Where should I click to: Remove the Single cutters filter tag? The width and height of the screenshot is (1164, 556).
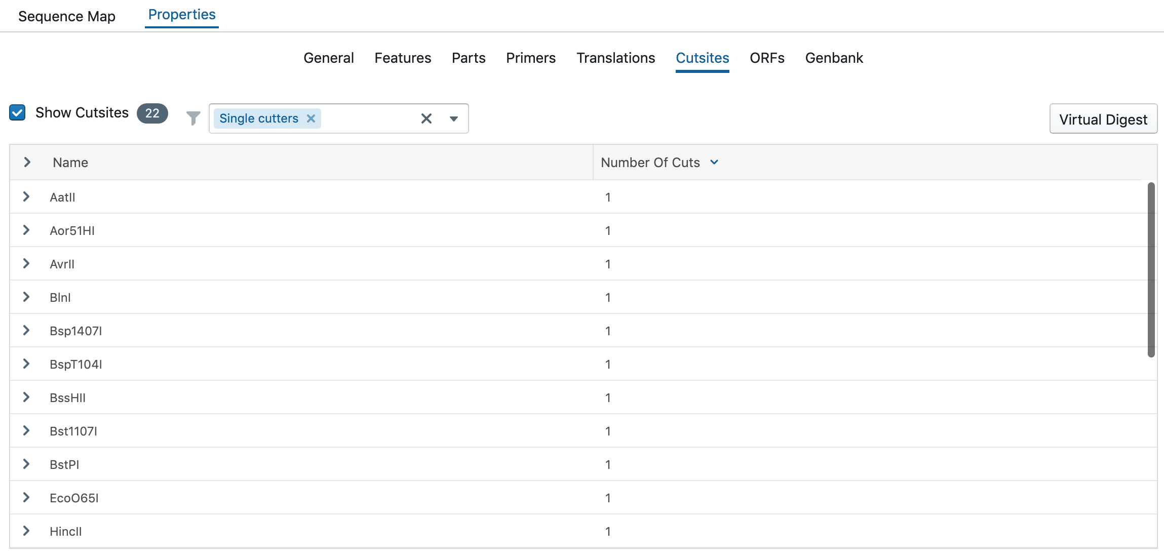pyautogui.click(x=311, y=118)
